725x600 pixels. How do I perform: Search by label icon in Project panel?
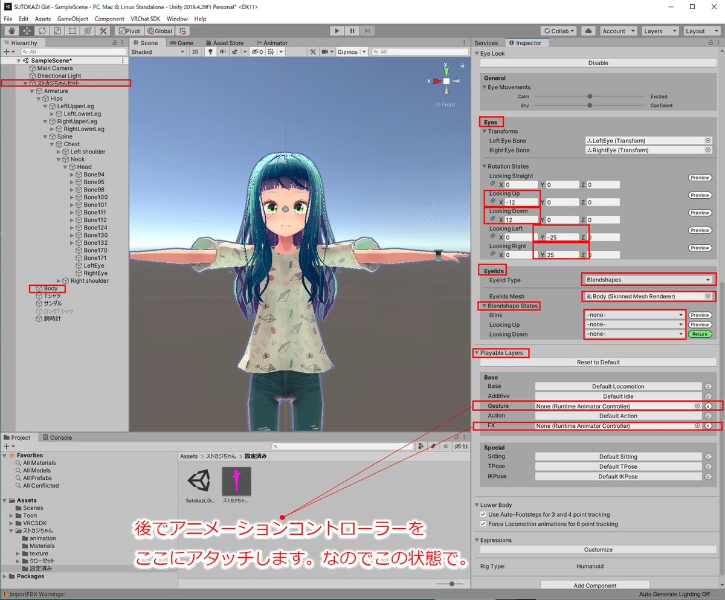[x=433, y=446]
